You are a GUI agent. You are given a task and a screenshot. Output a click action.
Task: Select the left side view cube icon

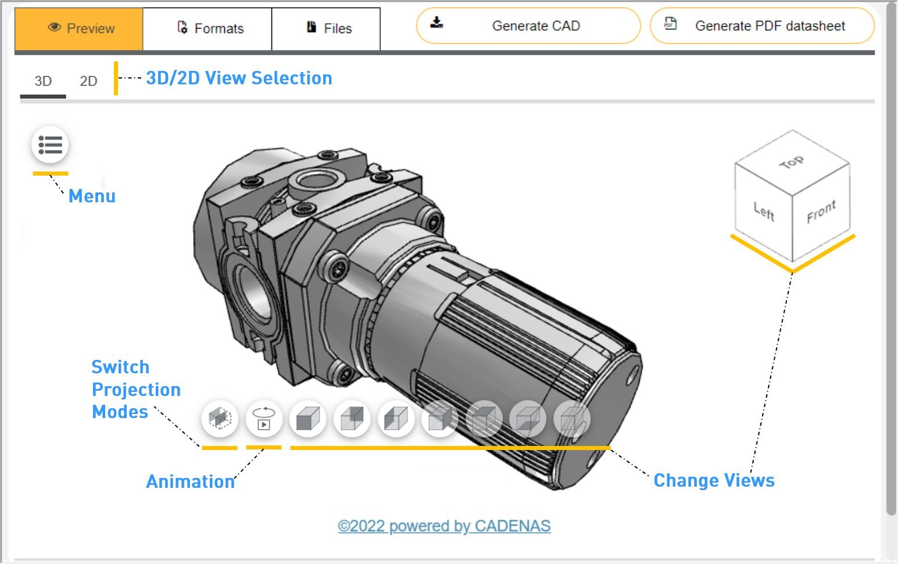[396, 418]
